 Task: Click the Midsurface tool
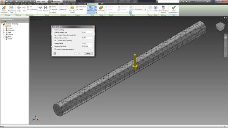click(x=81, y=7)
